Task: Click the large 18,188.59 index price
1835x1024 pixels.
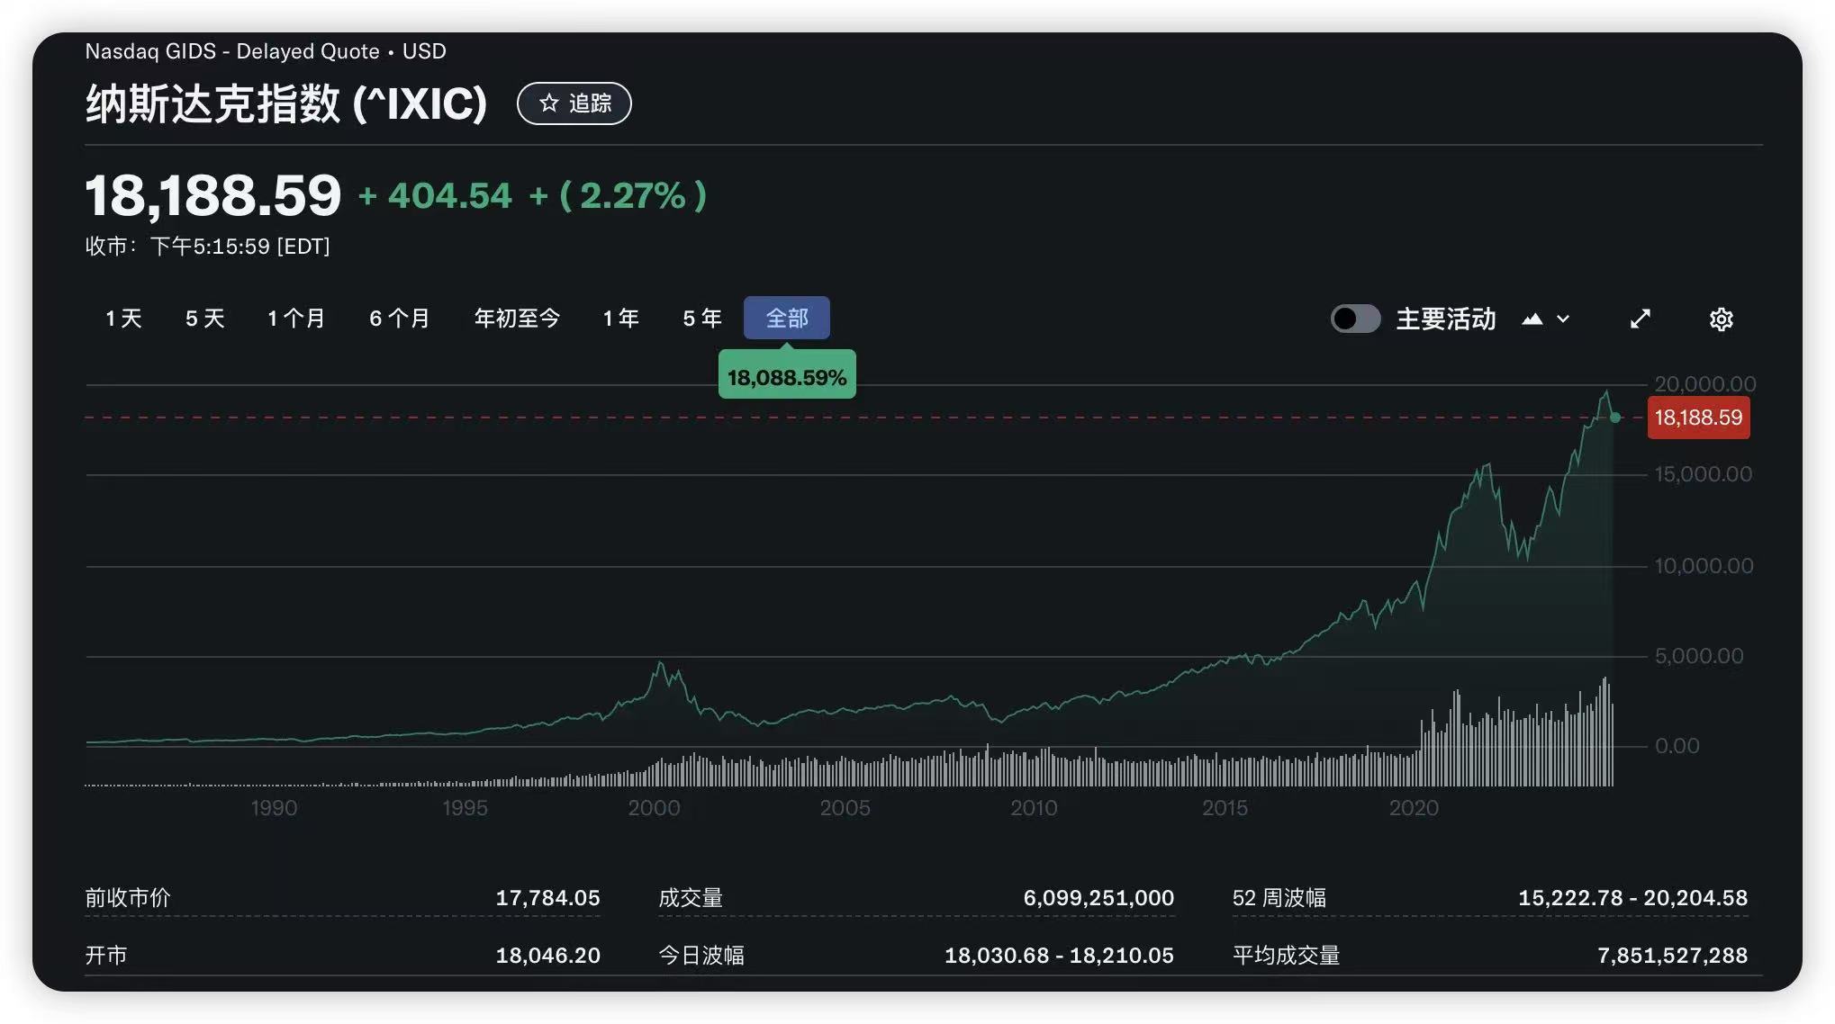Action: pyautogui.click(x=213, y=195)
